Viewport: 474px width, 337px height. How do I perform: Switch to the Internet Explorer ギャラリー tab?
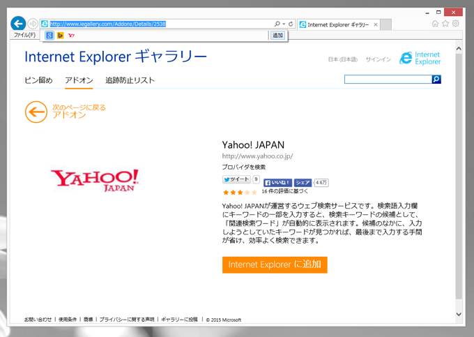(x=338, y=25)
